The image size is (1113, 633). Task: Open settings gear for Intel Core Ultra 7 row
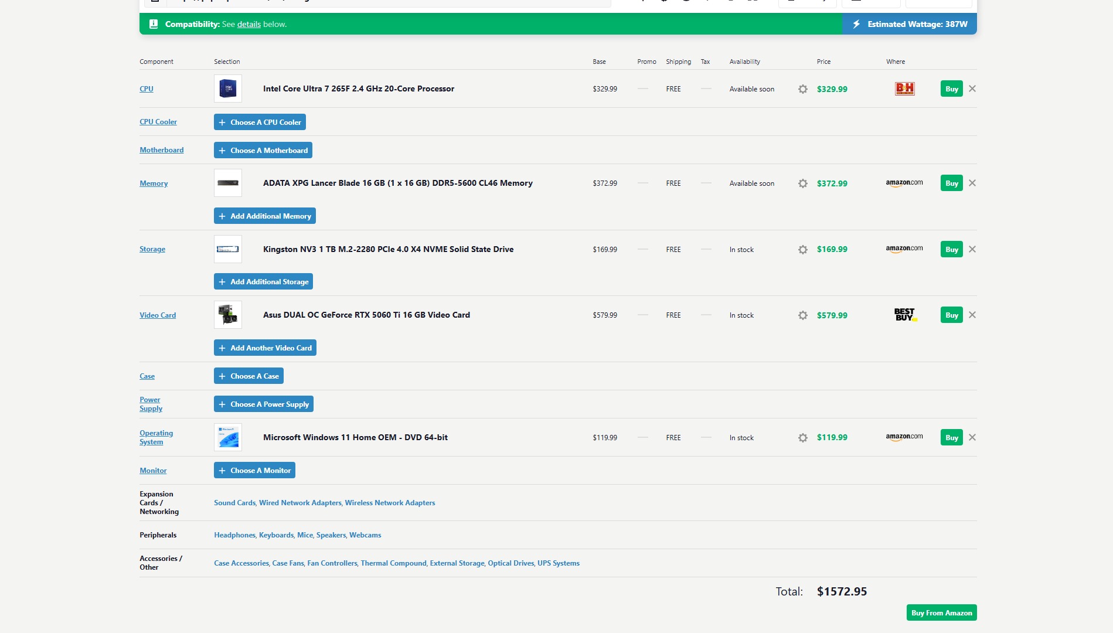(x=803, y=89)
